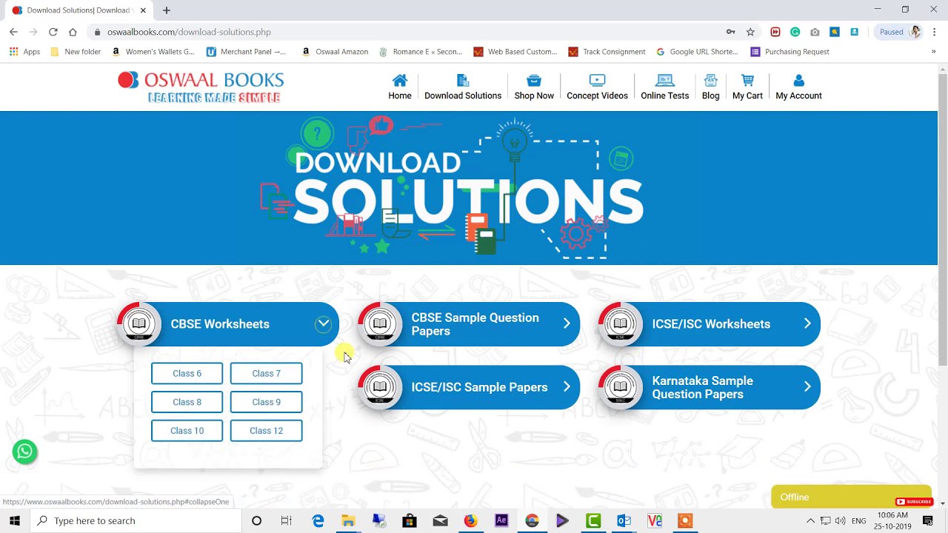Show hidden system tray icons
The width and height of the screenshot is (948, 533).
pyautogui.click(x=810, y=520)
